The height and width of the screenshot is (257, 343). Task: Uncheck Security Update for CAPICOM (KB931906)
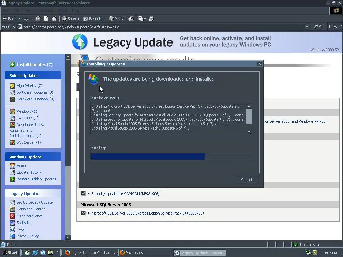tap(83, 194)
